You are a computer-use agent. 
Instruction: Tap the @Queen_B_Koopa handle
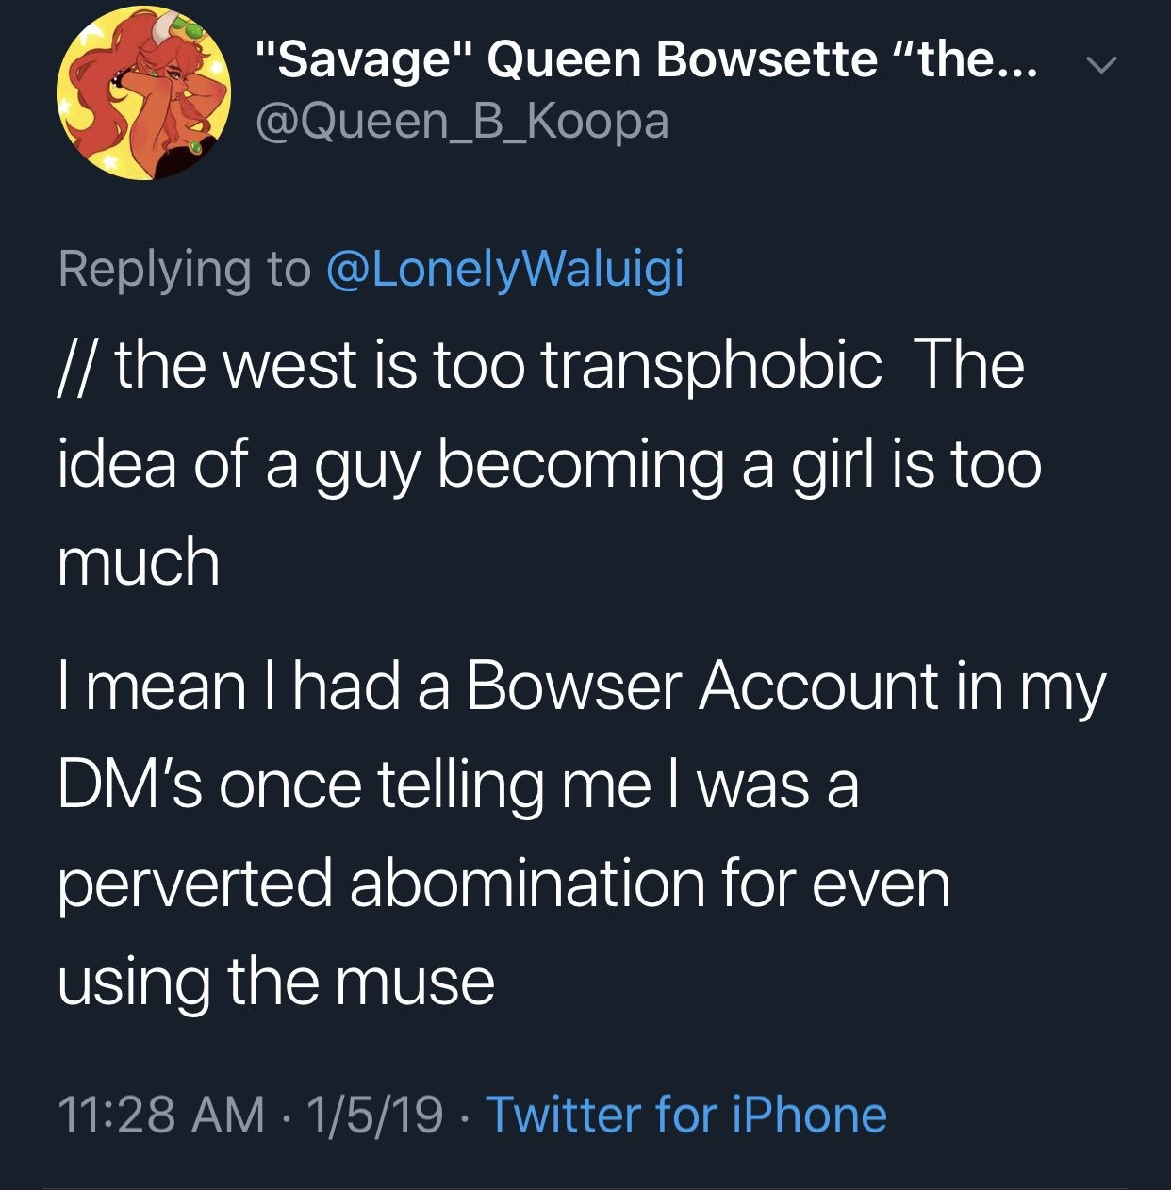(x=463, y=122)
